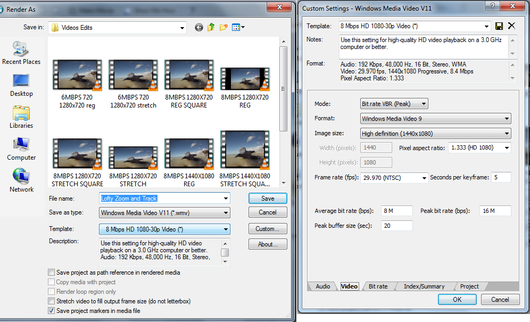The width and height of the screenshot is (530, 322).
Task: Select the 6MBPS 720 1280x720 stretch video
Action: pyautogui.click(x=133, y=84)
